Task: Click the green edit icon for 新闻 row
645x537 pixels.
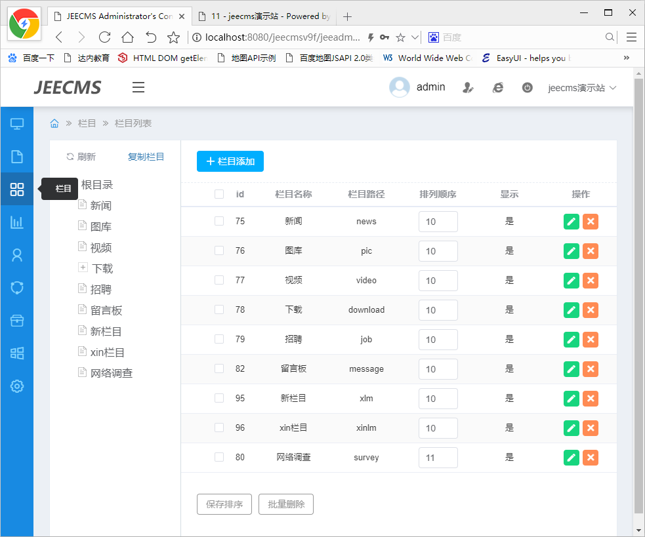Action: [571, 222]
